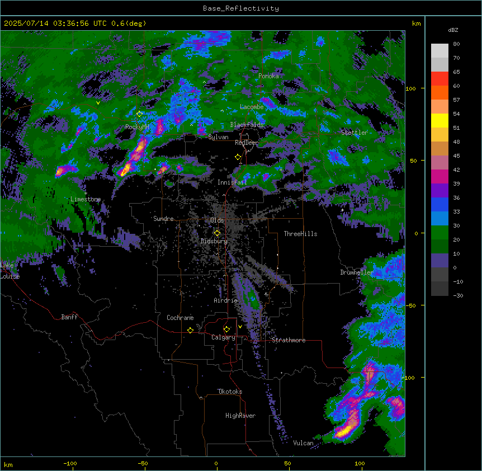Click the yellow diamond marker above RockyMH

pyautogui.click(x=139, y=114)
